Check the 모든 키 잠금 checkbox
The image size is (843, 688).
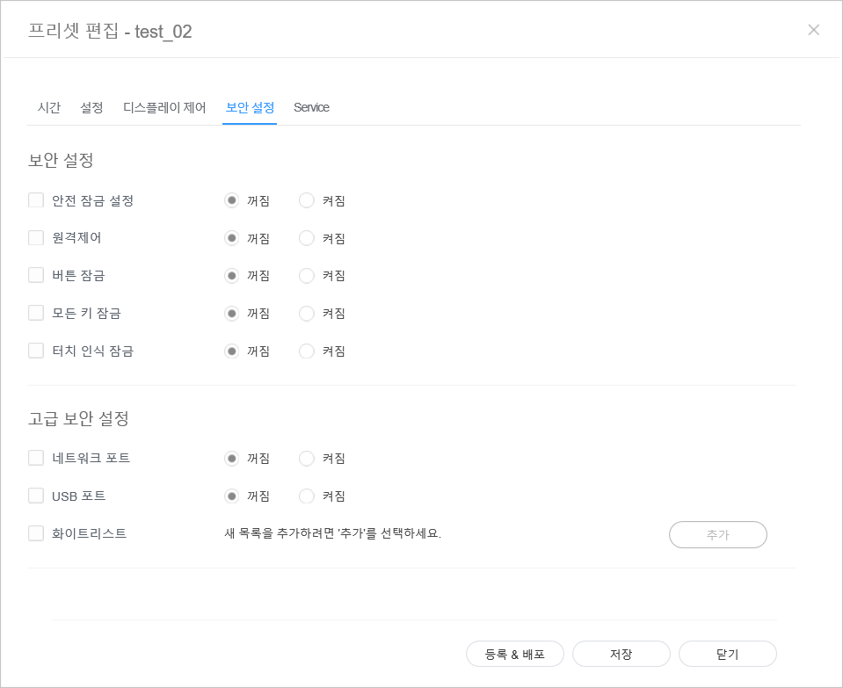click(x=36, y=313)
